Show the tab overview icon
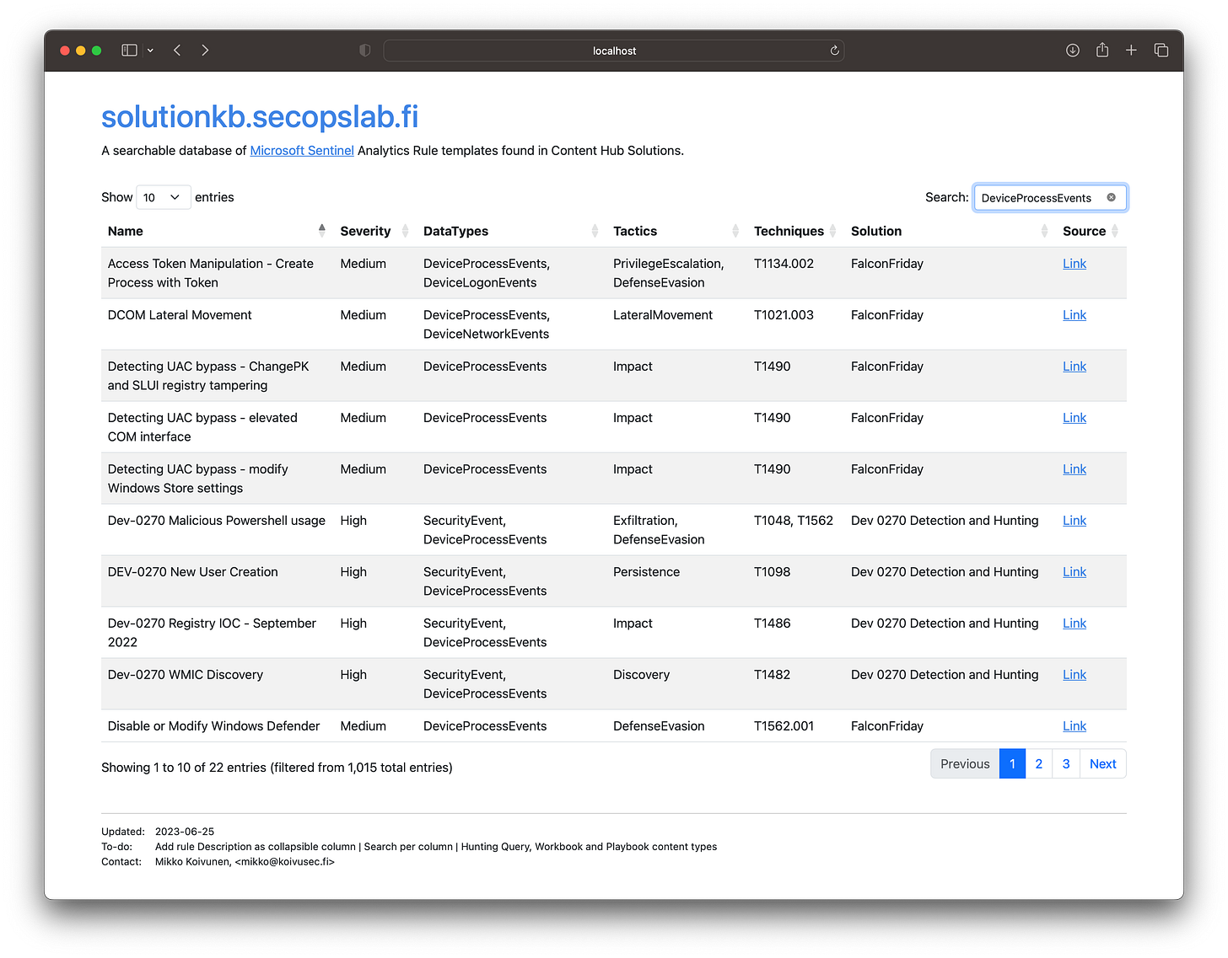The width and height of the screenshot is (1228, 958). (1161, 51)
